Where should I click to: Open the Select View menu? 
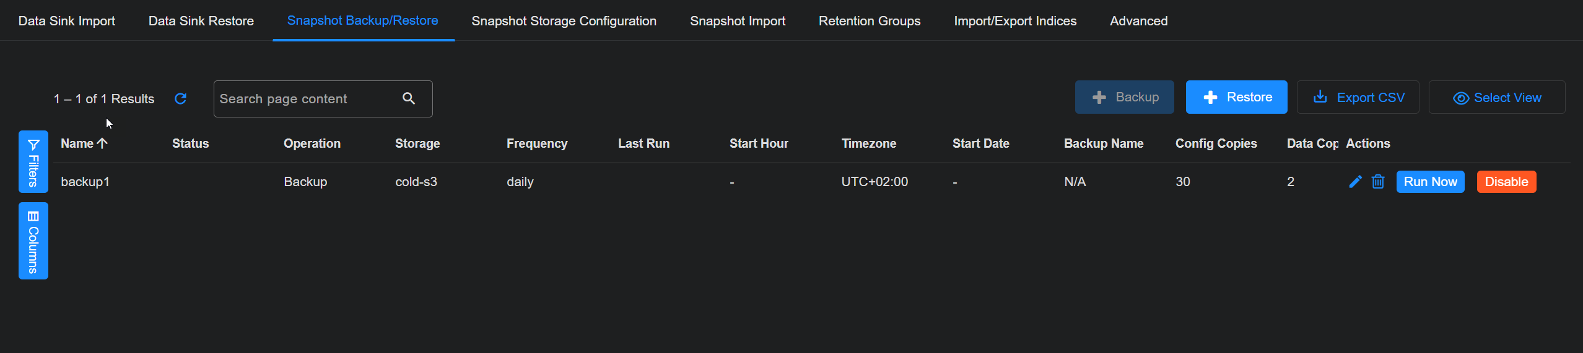click(1496, 98)
